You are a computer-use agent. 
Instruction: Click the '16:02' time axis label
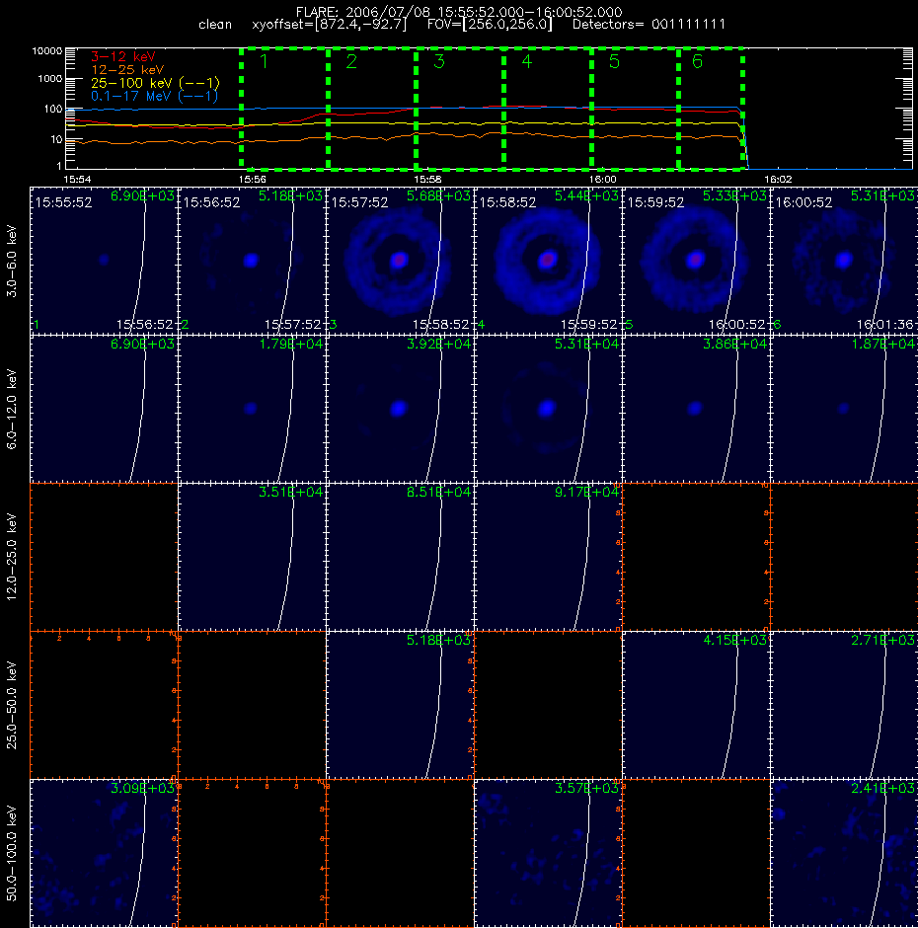(x=778, y=179)
